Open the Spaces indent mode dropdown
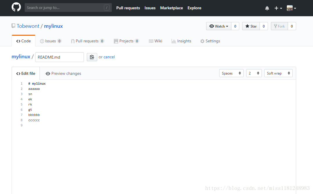The height and width of the screenshot is (194, 313). [x=231, y=73]
